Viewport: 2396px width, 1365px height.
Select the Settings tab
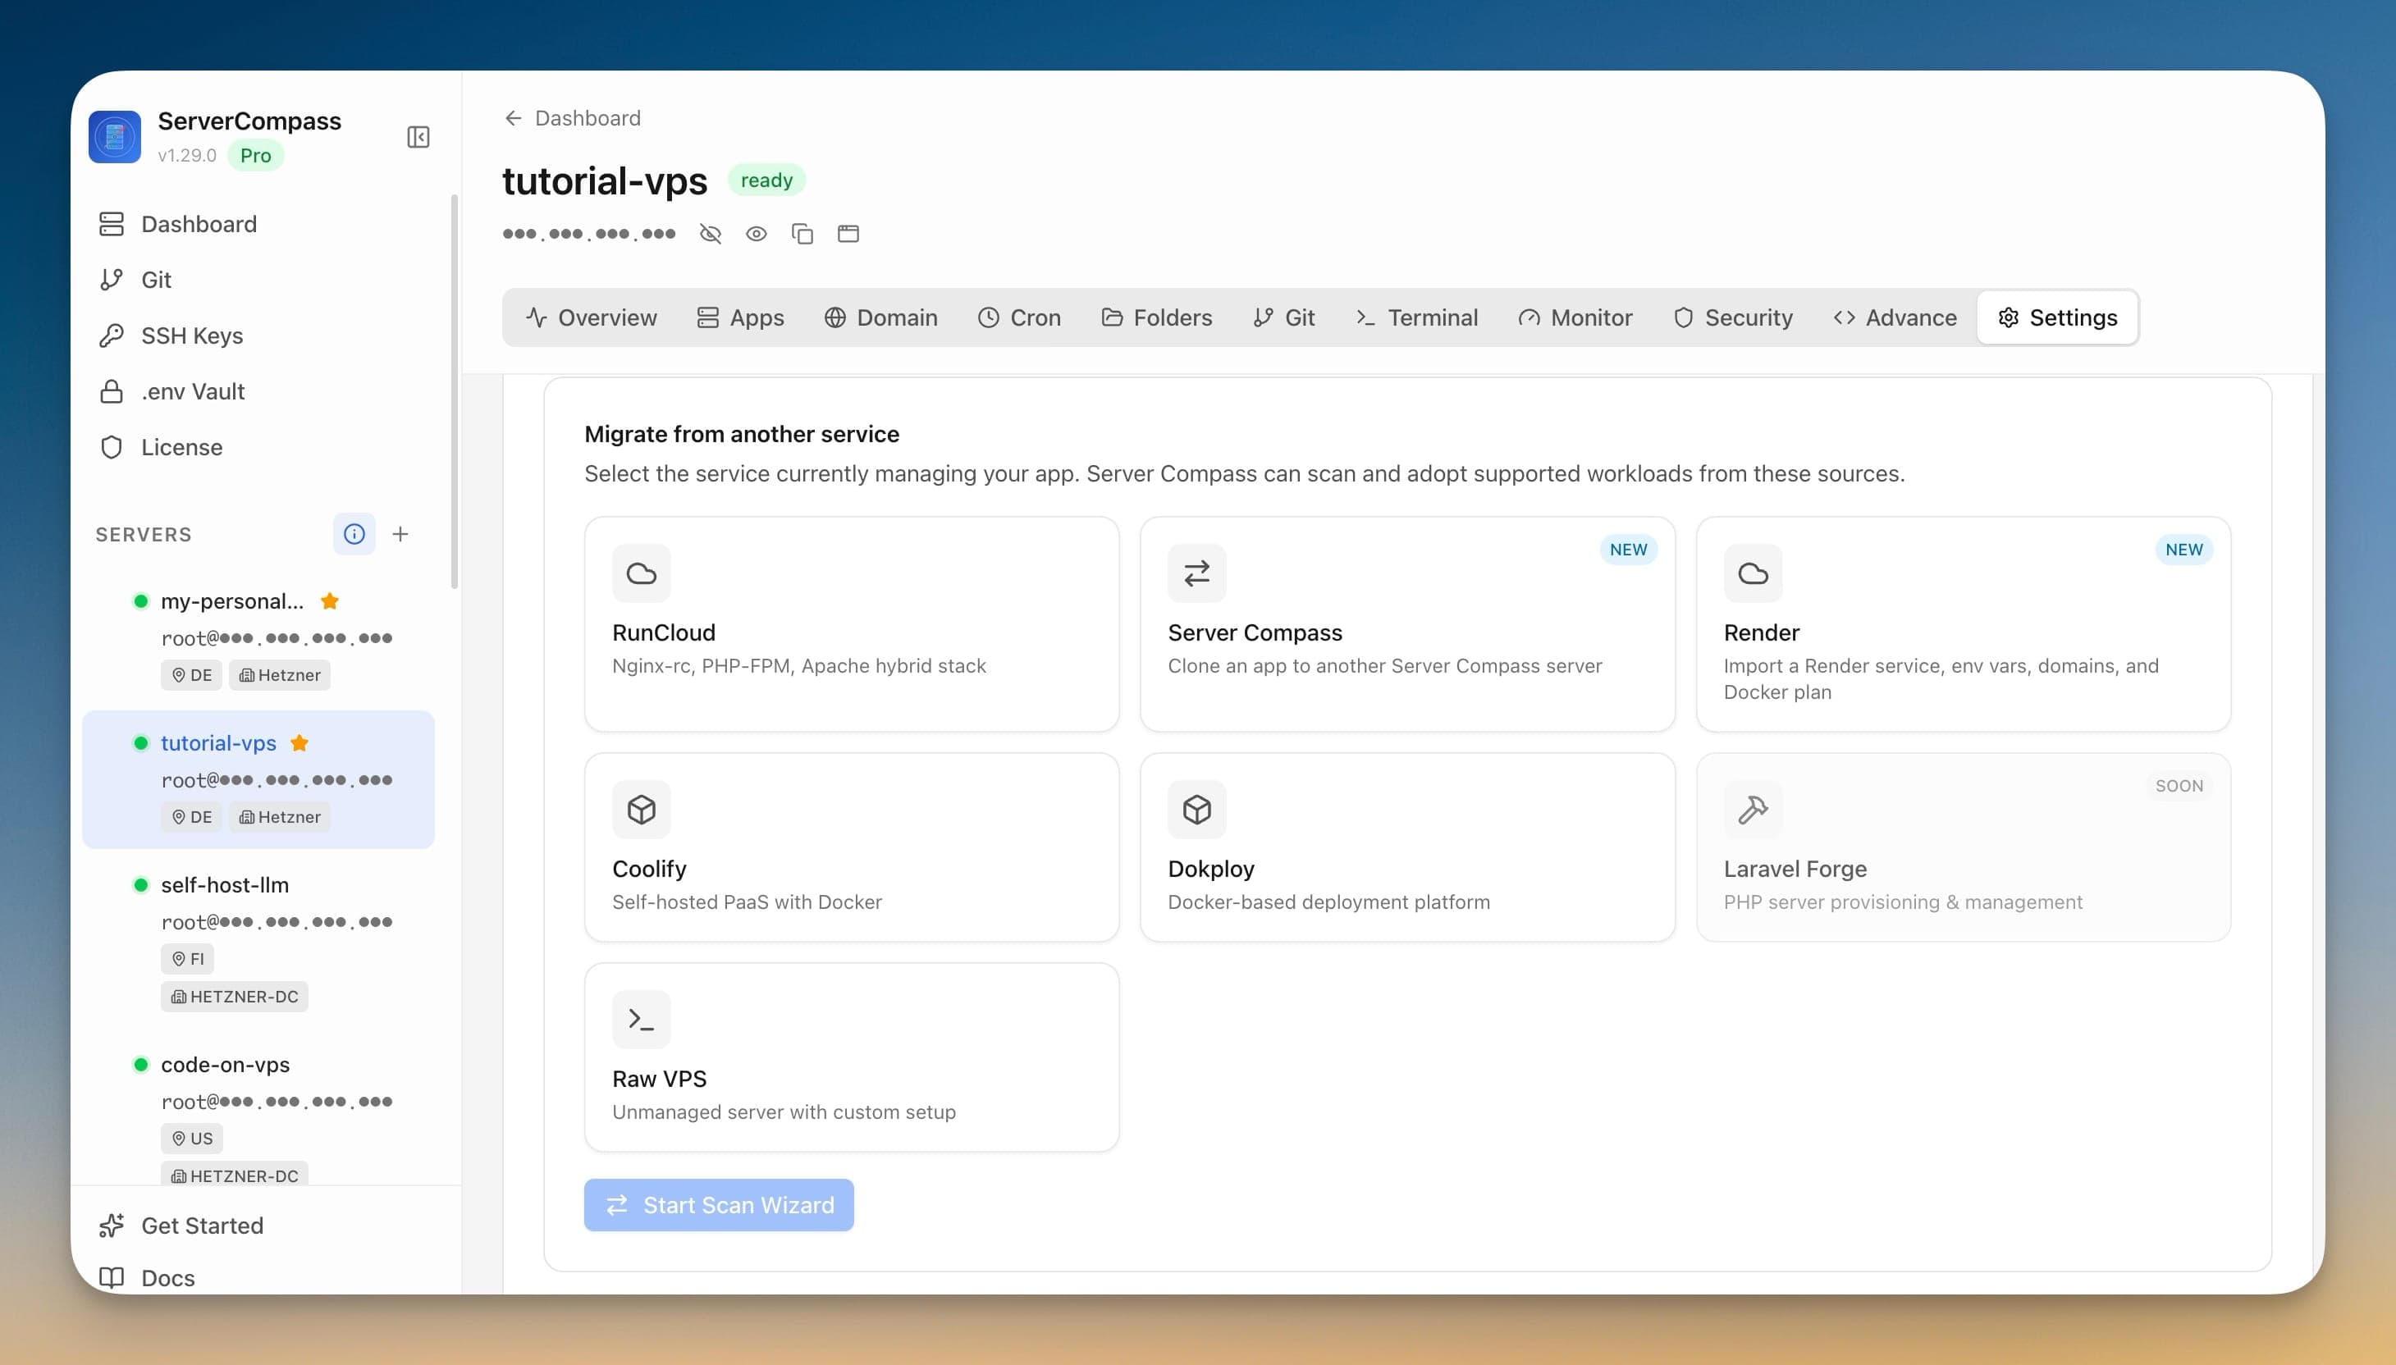click(2057, 317)
